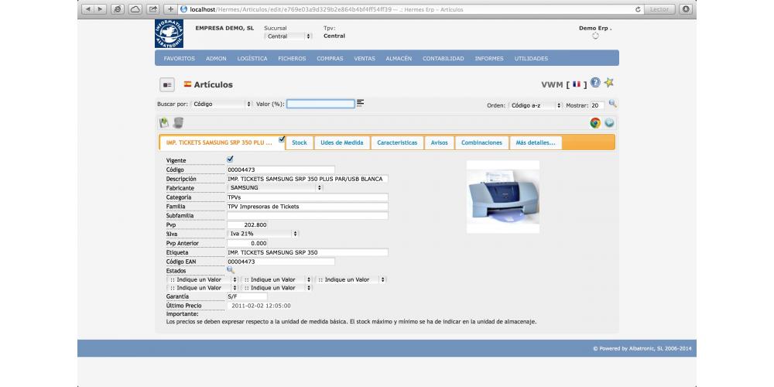Click the blue globe icon in the toolbar
Viewport: 774px width, 387px height.
[609, 123]
